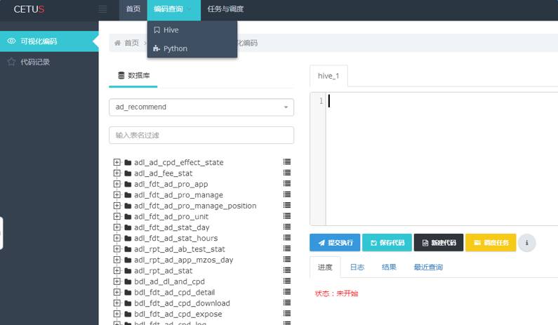The height and width of the screenshot is (325, 558).
Task: Click the list icon for adl_fdt_ad_pro_unit
Action: 287,215
